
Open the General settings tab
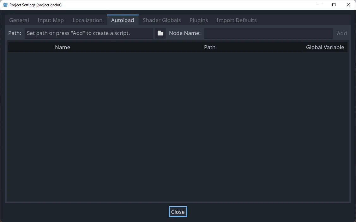coord(19,20)
